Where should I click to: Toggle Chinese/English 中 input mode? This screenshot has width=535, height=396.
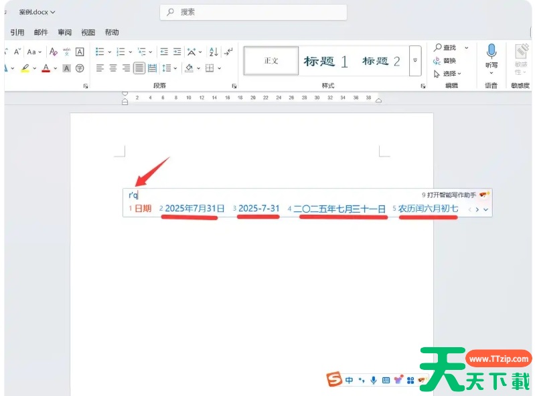point(349,380)
